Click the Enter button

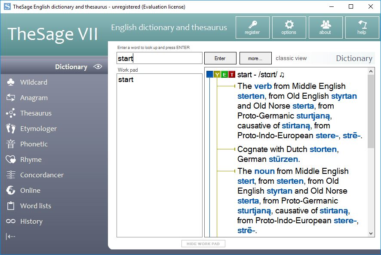coord(220,58)
